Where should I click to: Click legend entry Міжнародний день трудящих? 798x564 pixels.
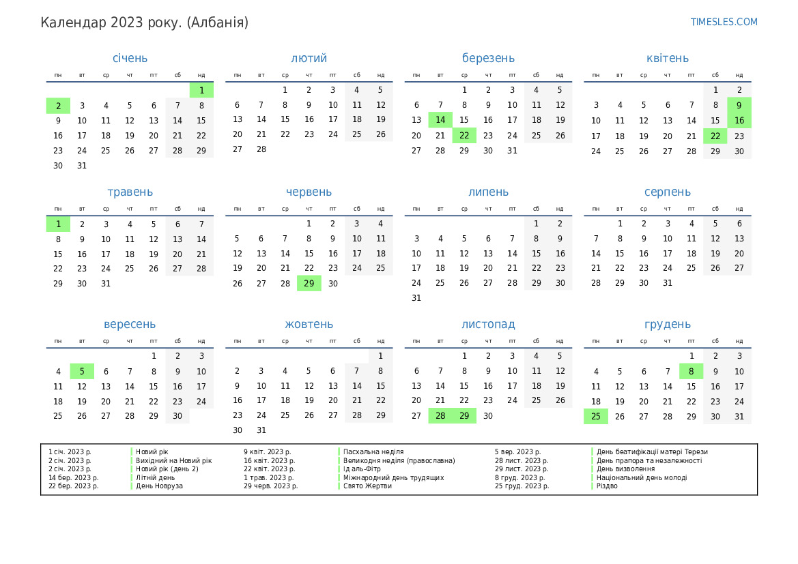click(393, 477)
